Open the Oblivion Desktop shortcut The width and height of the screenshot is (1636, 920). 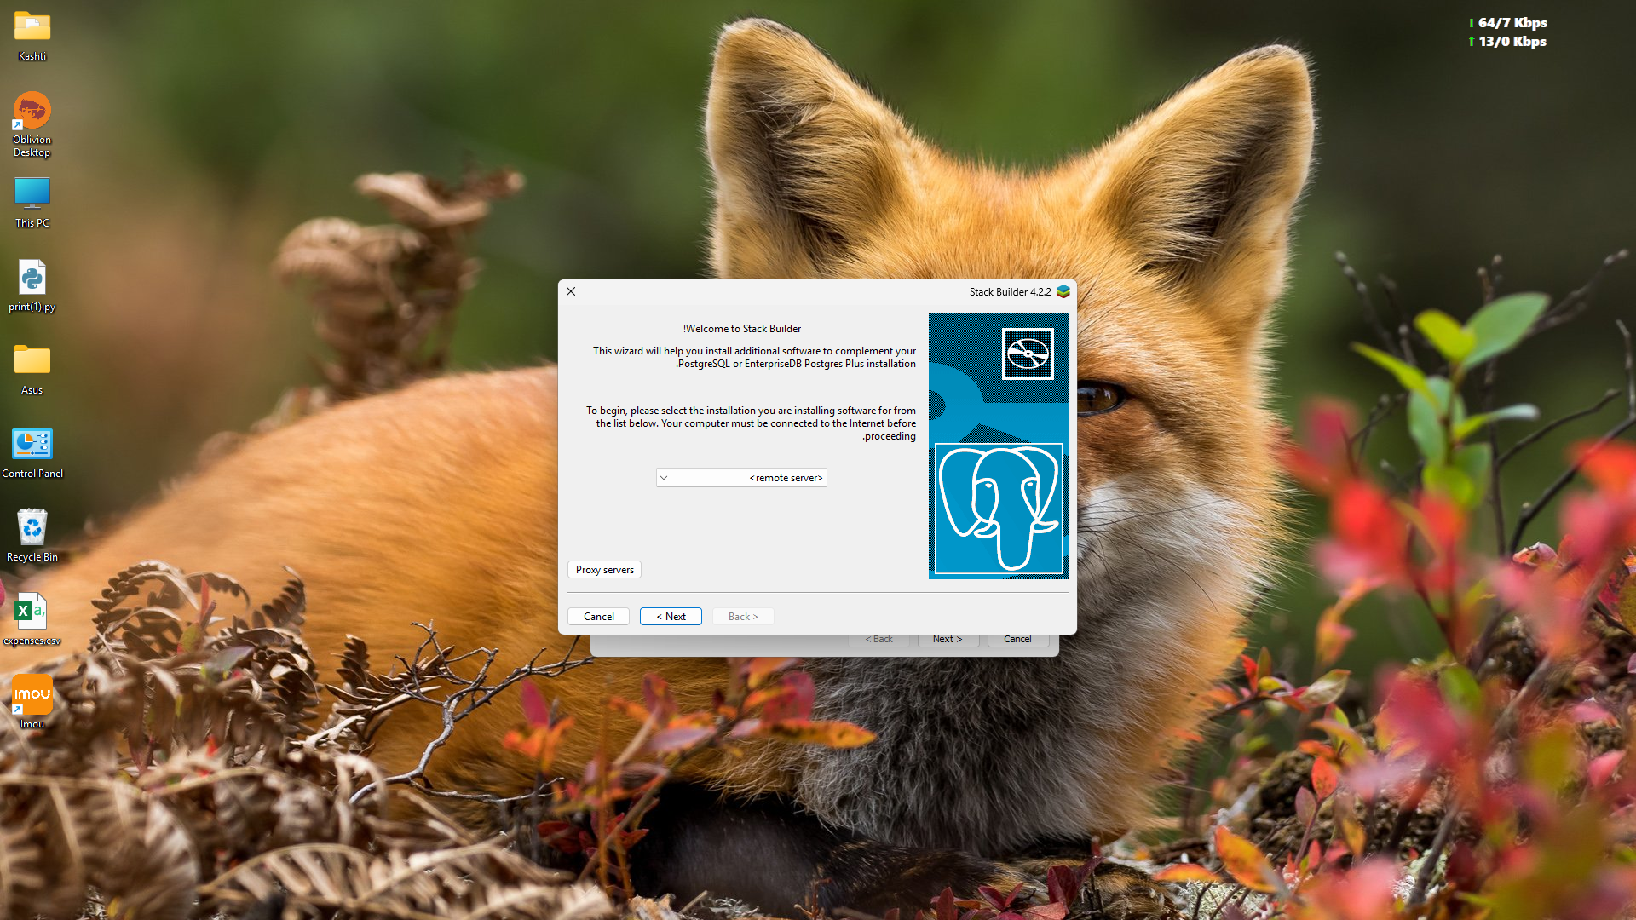(32, 111)
